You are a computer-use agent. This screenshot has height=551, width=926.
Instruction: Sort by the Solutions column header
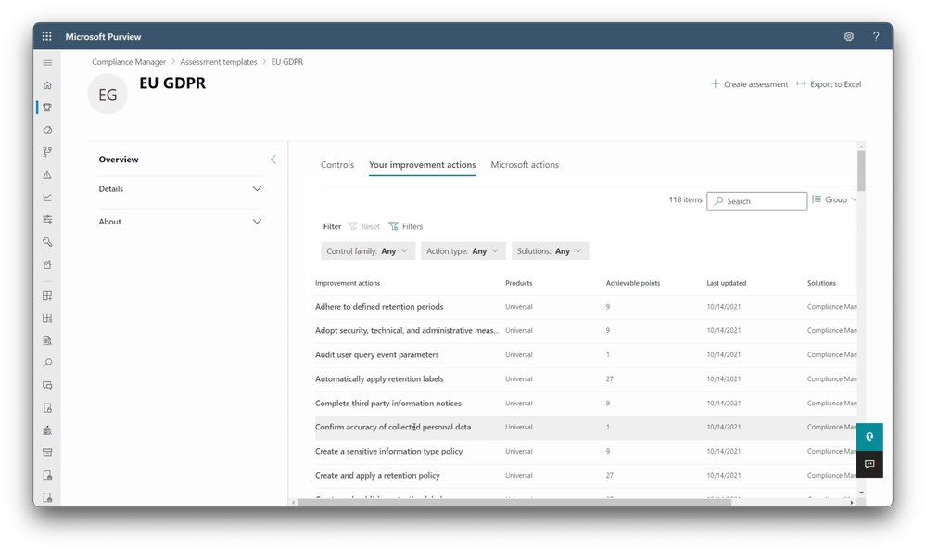pyautogui.click(x=821, y=283)
